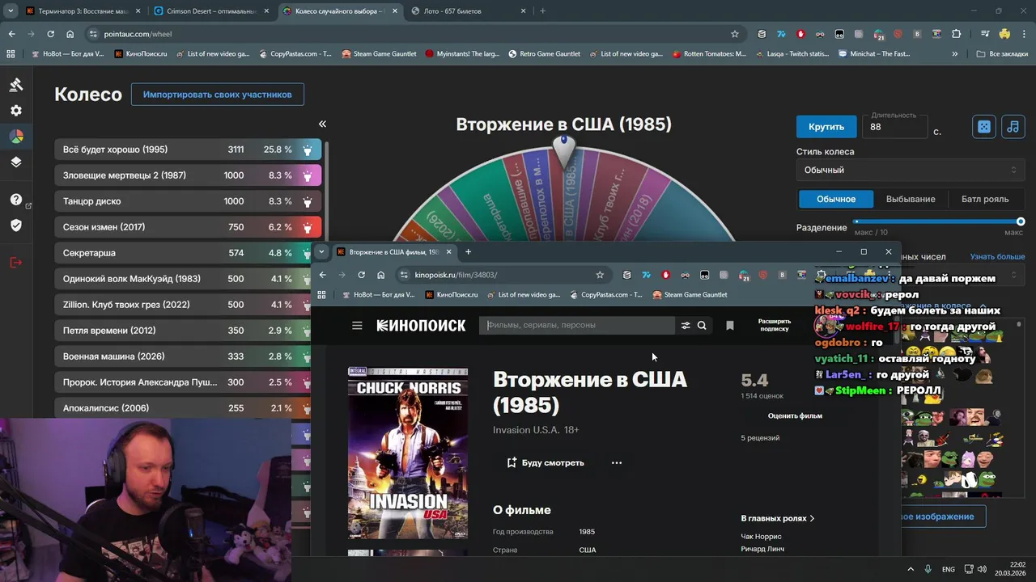Click the shield checkmark sidebar icon
The width and height of the screenshot is (1036, 582).
tap(16, 226)
